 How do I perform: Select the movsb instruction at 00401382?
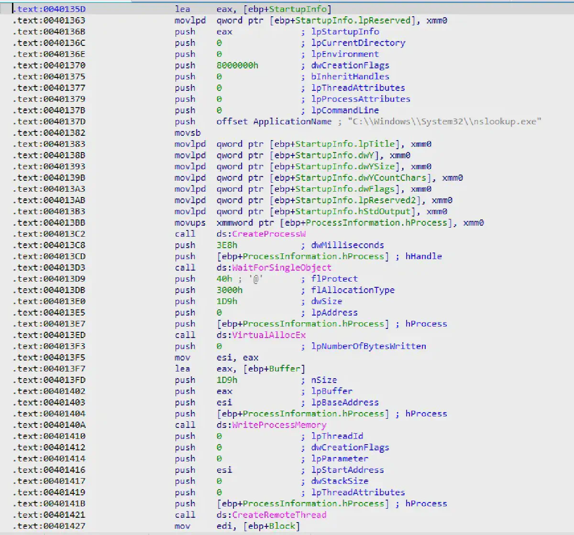[x=184, y=132]
